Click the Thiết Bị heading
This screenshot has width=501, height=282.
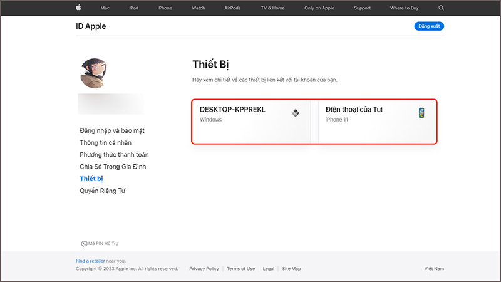tap(210, 65)
